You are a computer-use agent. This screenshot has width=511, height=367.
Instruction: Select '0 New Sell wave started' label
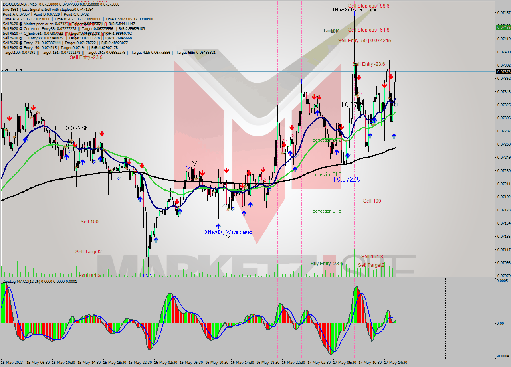coord(355,9)
